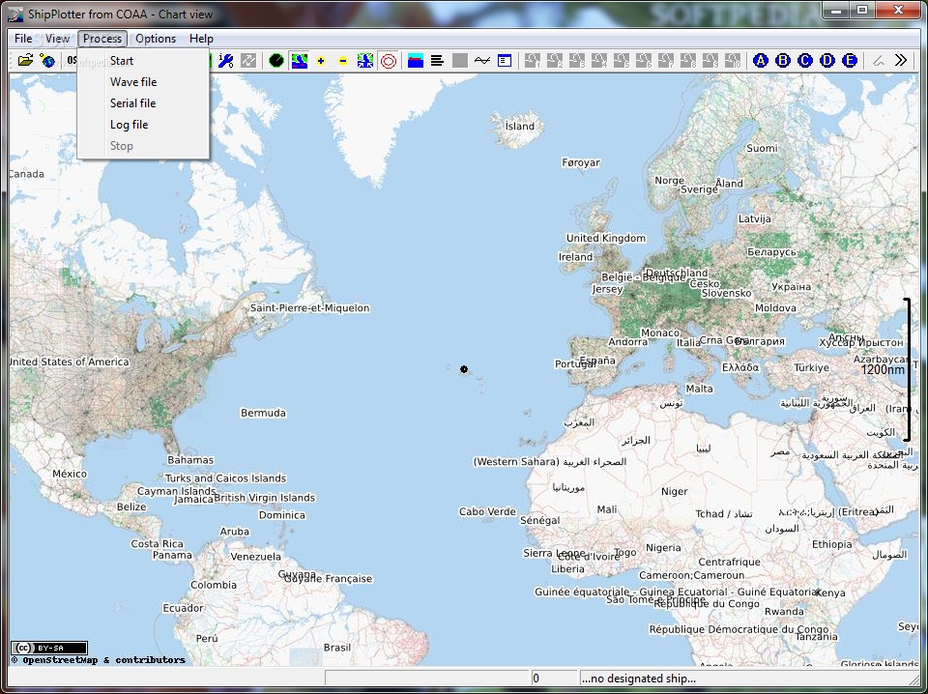
Task: Select chart preset 10 icon
Action: [x=733, y=60]
